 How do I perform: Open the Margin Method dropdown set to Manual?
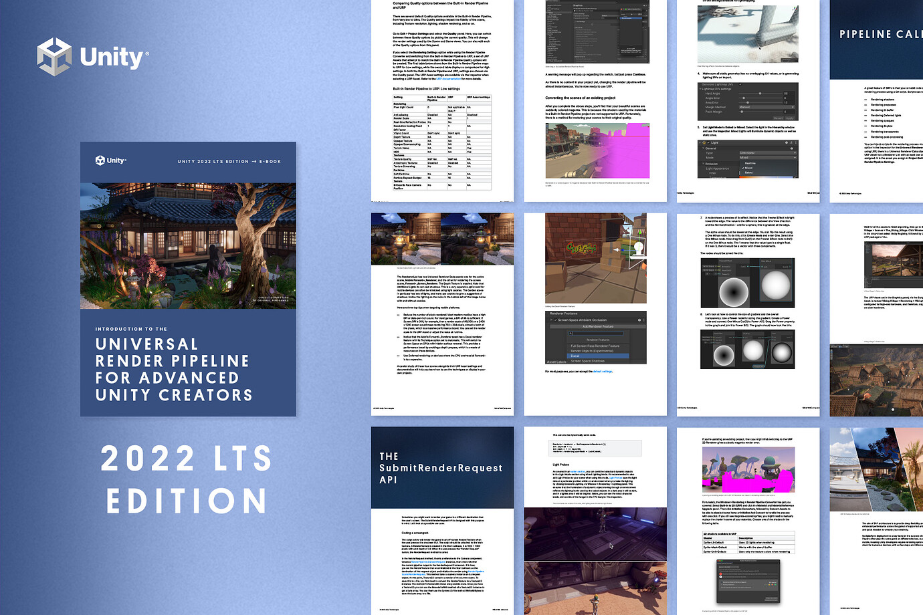pyautogui.click(x=766, y=107)
